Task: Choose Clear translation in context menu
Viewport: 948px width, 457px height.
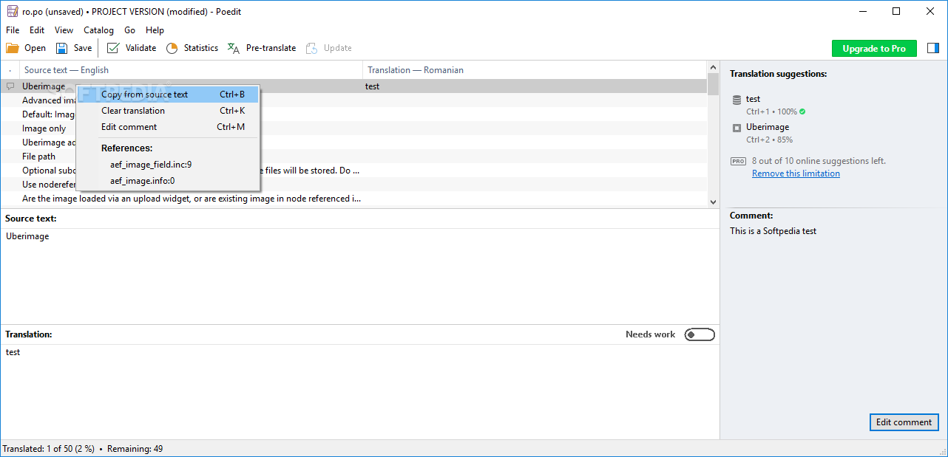Action: pos(168,111)
